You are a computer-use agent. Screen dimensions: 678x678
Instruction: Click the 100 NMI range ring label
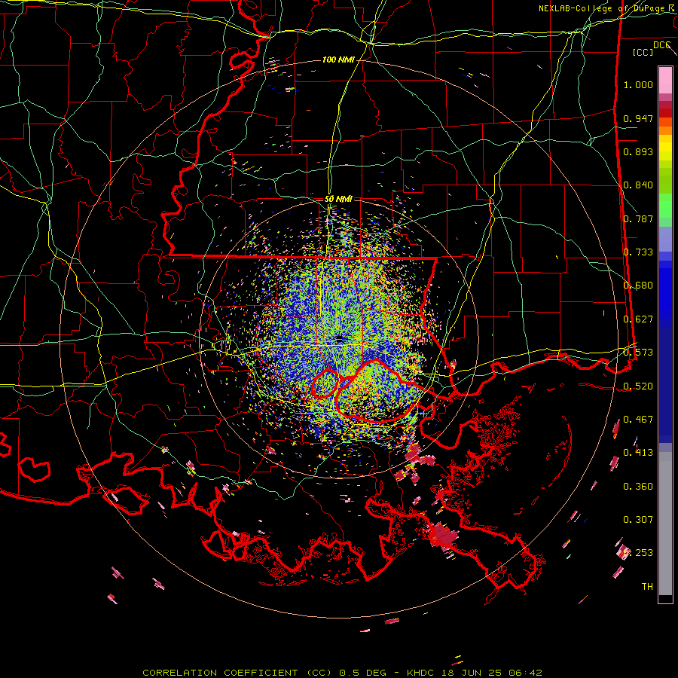338,60
